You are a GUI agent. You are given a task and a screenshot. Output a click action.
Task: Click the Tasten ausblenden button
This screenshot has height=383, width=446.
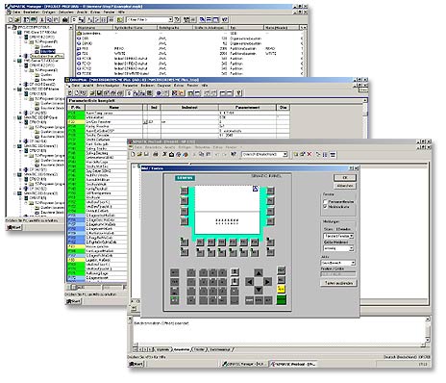coord(338,283)
